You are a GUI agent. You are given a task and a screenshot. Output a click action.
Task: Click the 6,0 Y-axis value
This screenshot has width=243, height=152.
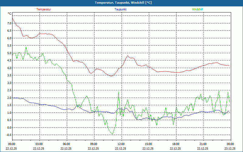9,38
